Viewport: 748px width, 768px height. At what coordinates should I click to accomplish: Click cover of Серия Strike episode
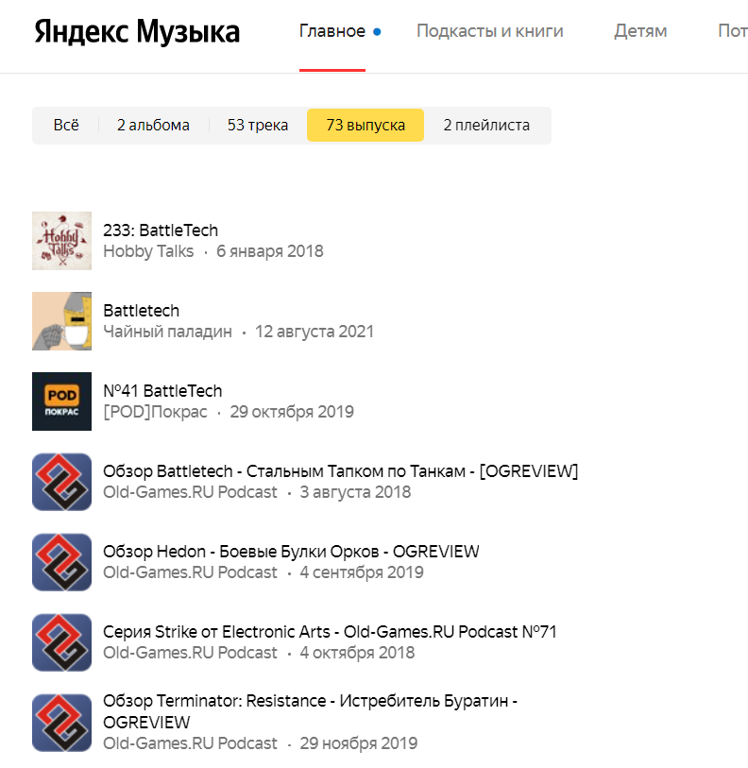click(x=61, y=642)
